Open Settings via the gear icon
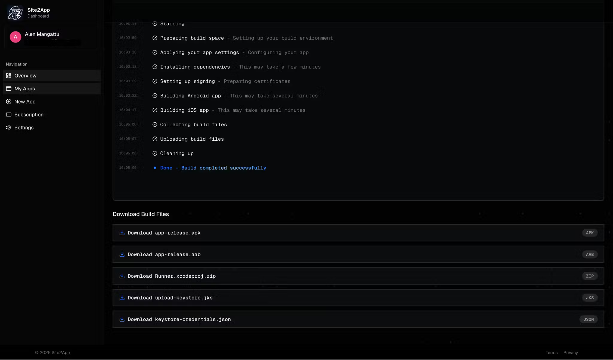Image resolution: width=613 pixels, height=360 pixels. click(x=8, y=127)
